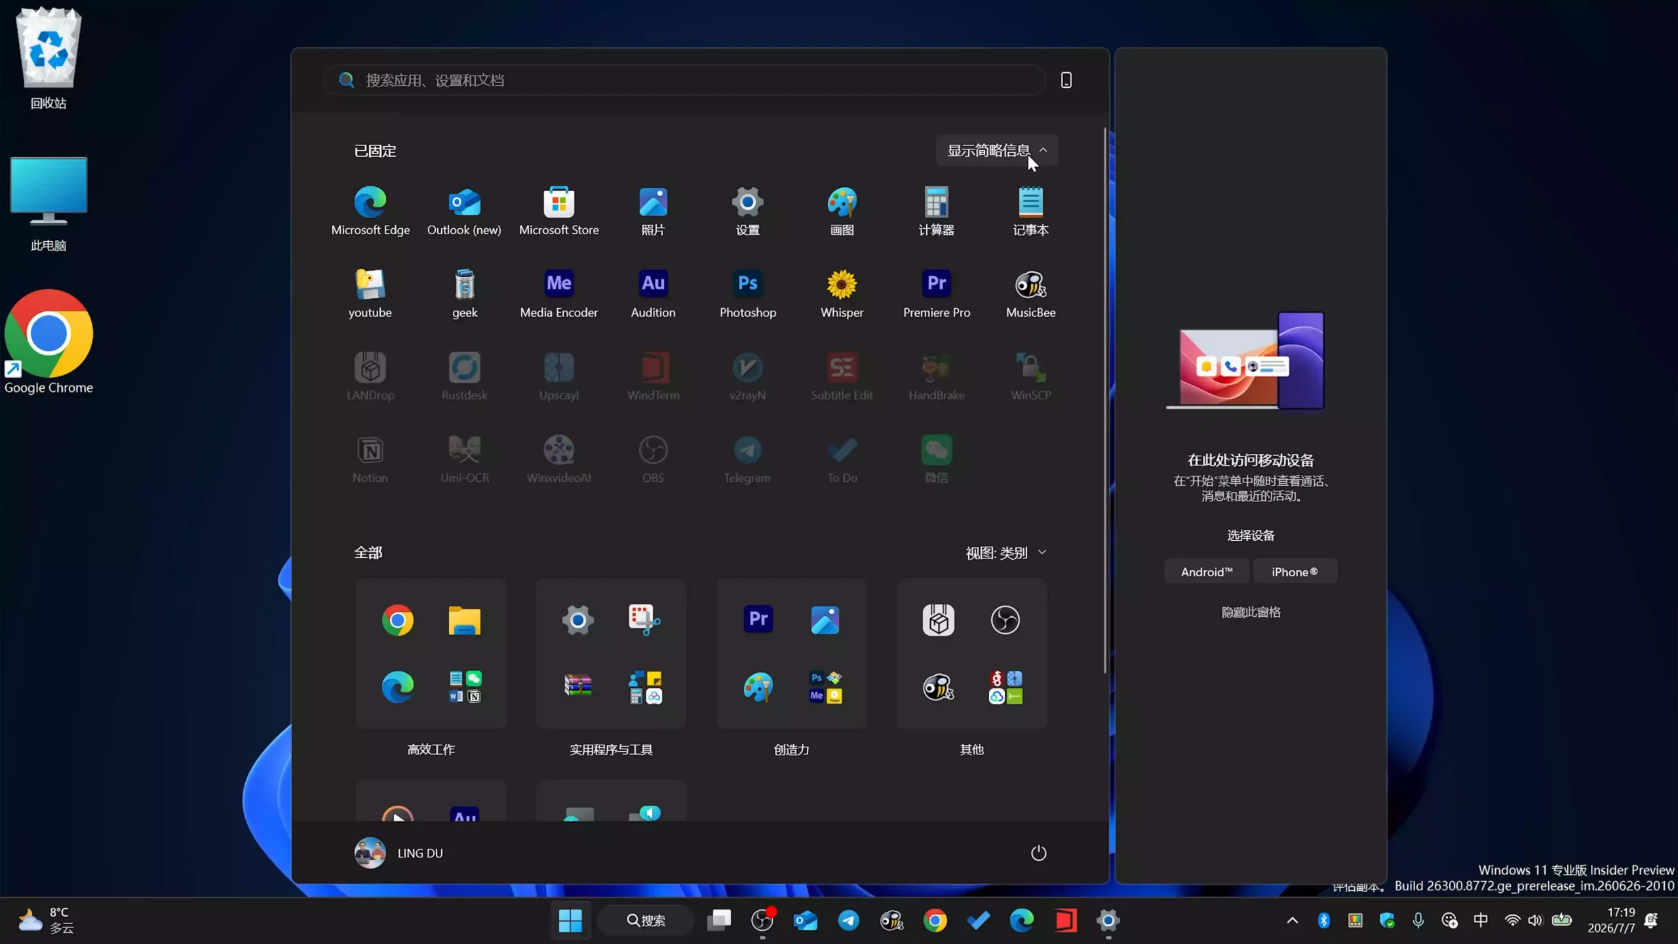Open Telegram pinned app

[x=747, y=459]
